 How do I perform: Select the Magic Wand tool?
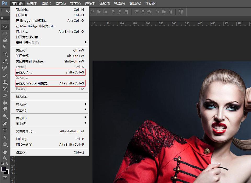coord(5,47)
